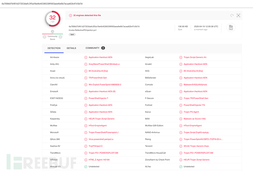
Task: Click the F-Secure engine name
Action: click(149, 98)
